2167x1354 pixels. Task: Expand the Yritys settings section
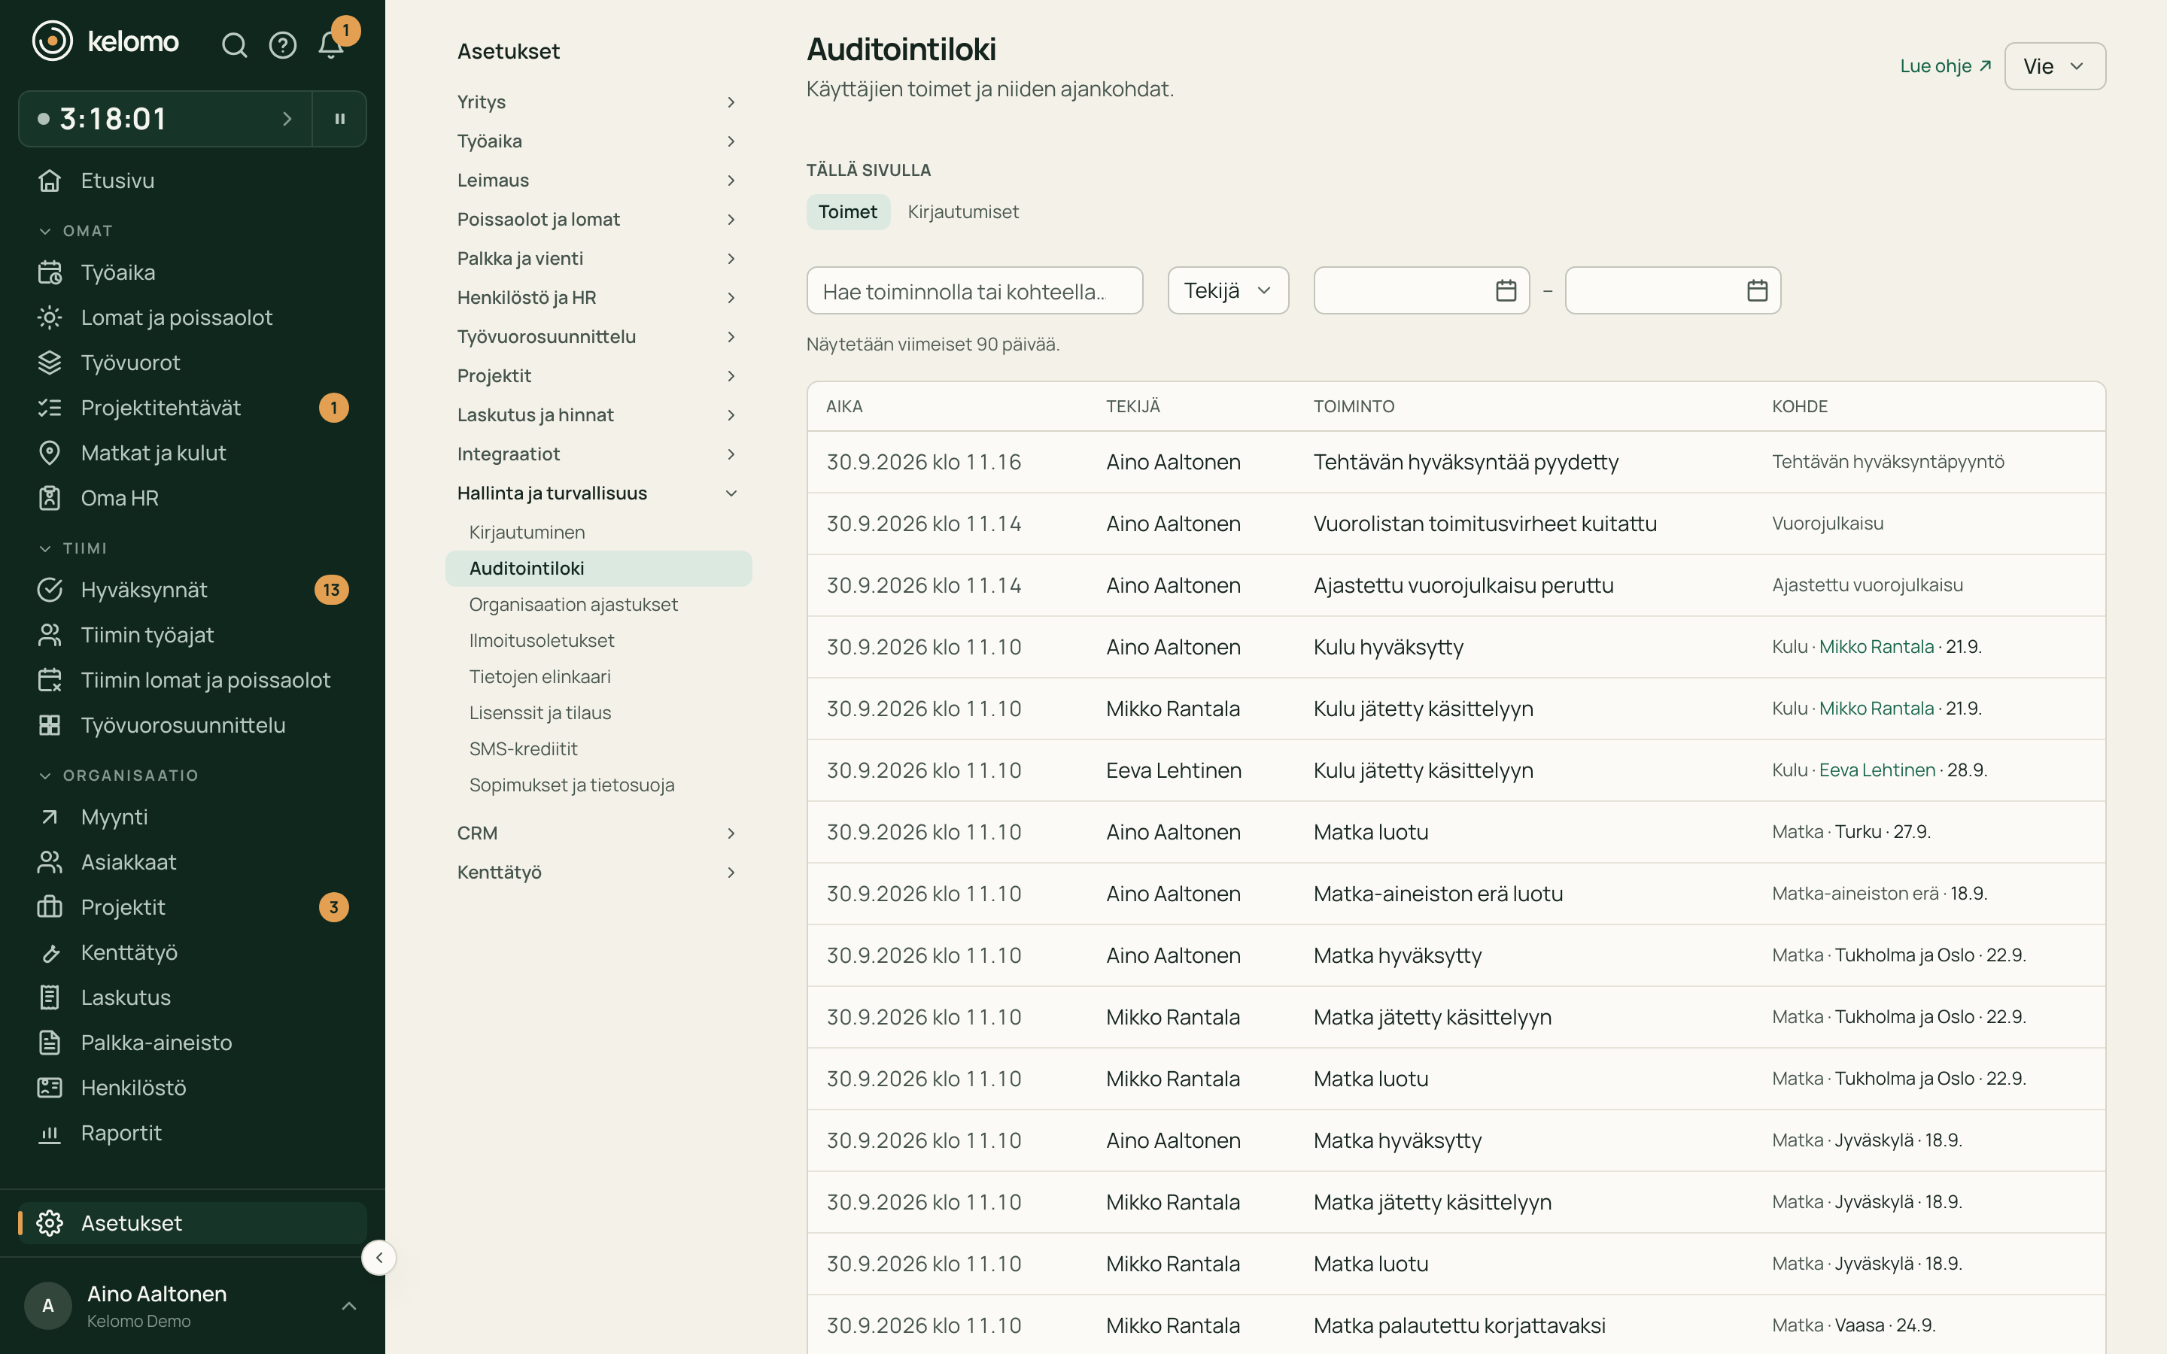(597, 102)
